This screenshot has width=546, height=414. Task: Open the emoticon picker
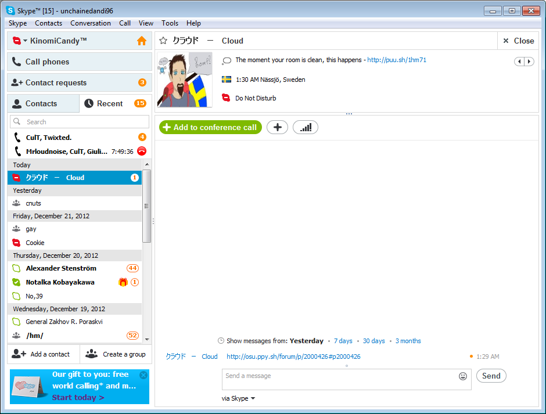463,376
